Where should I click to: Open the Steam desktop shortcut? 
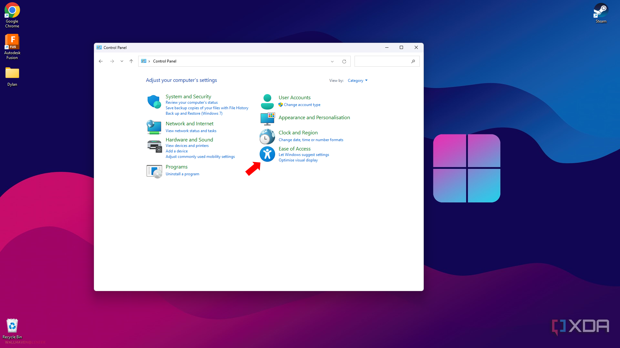[601, 13]
